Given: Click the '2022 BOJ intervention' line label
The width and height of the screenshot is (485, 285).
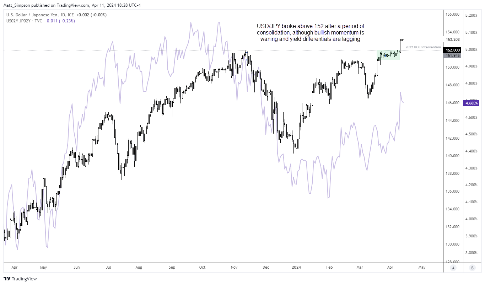Looking at the screenshot, I should (423, 47).
